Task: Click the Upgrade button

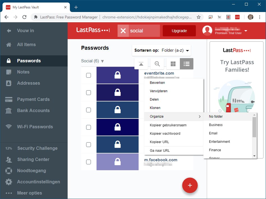Action: 179,31
